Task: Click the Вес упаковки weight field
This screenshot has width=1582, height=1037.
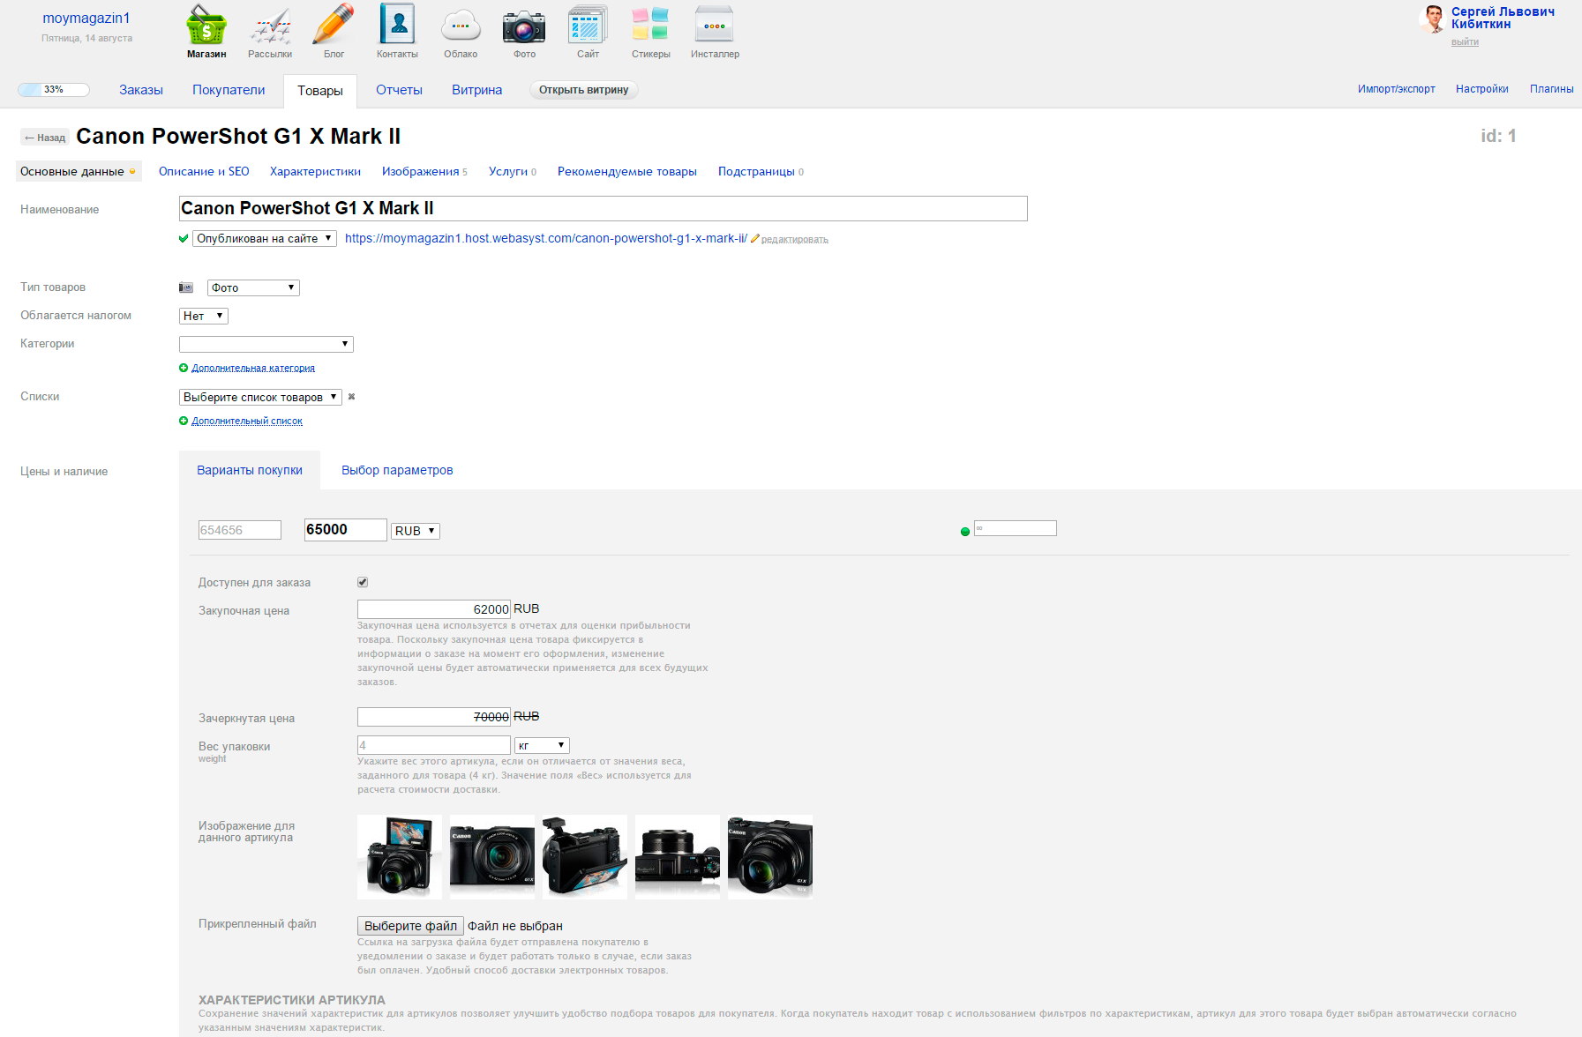Action: [434, 745]
